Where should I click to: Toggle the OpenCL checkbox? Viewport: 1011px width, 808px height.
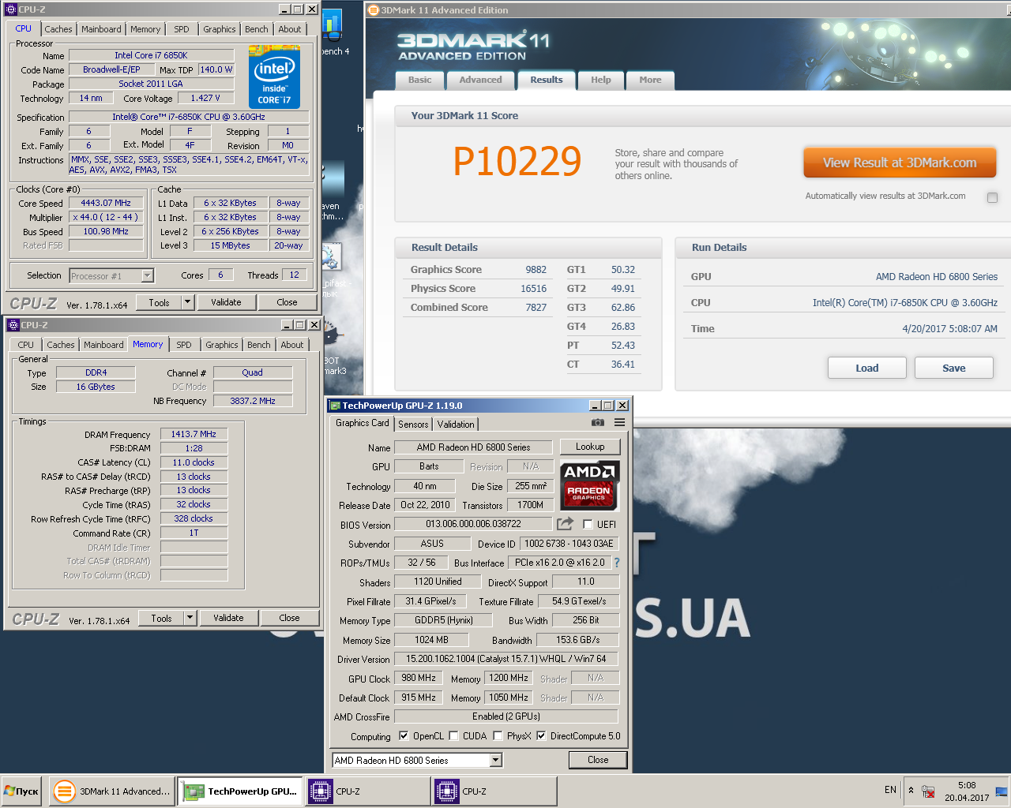point(404,735)
